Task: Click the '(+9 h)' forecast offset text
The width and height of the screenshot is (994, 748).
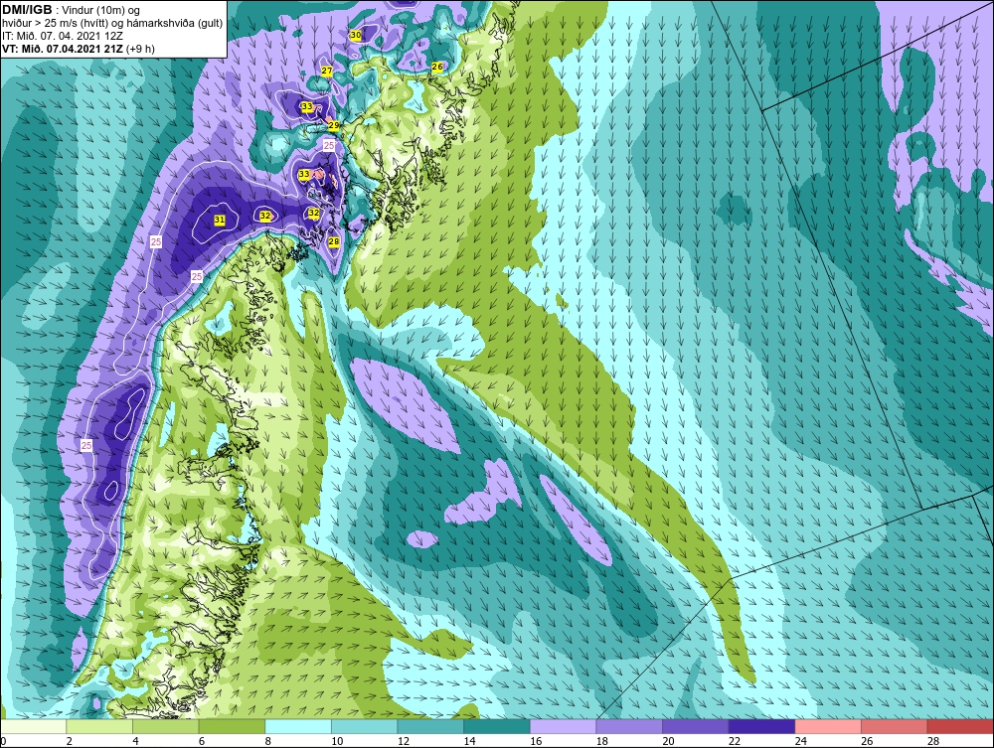Action: click(x=140, y=49)
